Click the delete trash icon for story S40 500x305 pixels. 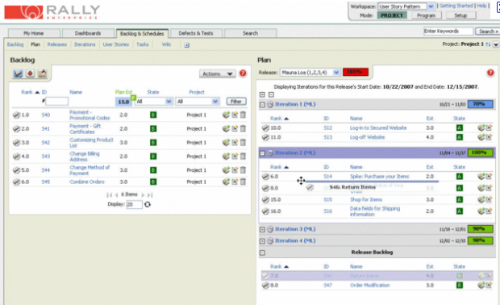pyautogui.click(x=243, y=115)
